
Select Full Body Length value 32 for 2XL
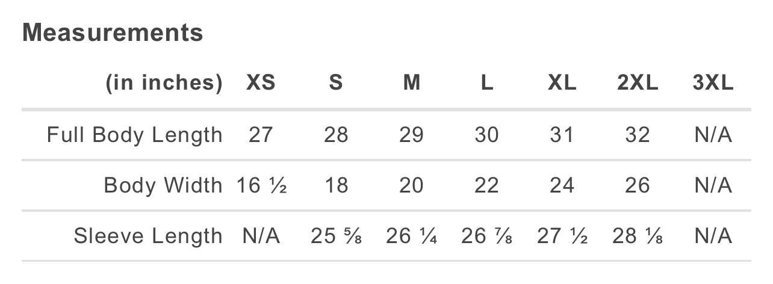point(638,135)
